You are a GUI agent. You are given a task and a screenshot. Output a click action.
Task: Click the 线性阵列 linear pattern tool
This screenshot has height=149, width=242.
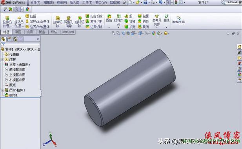[118, 20]
